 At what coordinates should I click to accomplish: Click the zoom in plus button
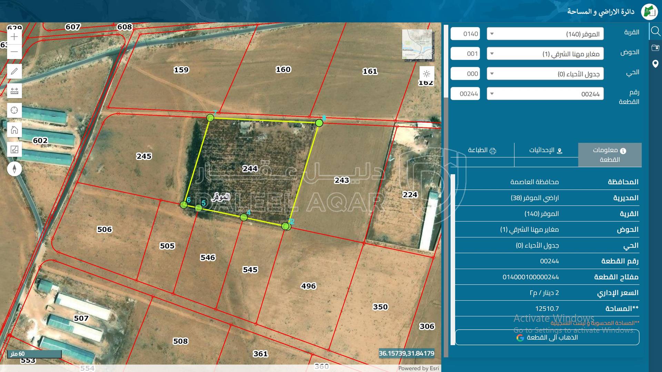pos(14,37)
